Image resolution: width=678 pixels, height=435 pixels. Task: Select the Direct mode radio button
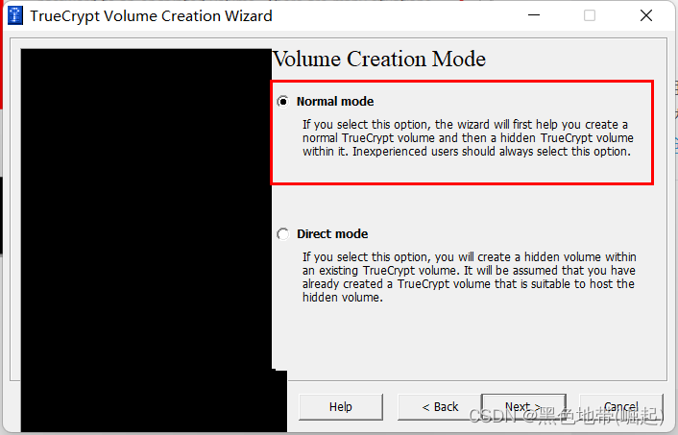coord(282,234)
